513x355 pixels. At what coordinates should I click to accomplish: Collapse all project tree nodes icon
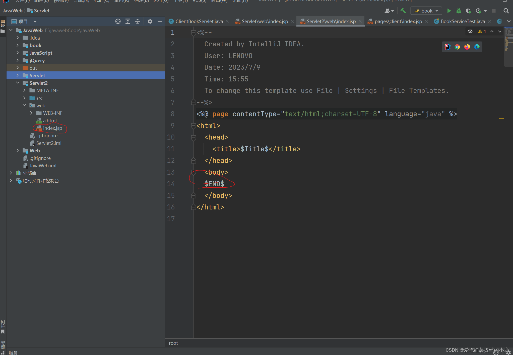point(138,21)
